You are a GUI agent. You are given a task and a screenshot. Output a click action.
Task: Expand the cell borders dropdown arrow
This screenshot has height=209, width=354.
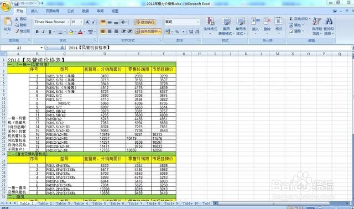point(65,32)
